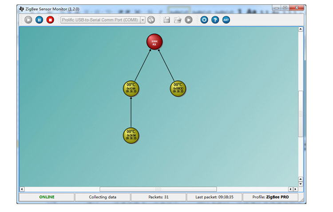333x212 pixels.
Task: Click the vertical scrollbar top up arrow
Action: 301,29
